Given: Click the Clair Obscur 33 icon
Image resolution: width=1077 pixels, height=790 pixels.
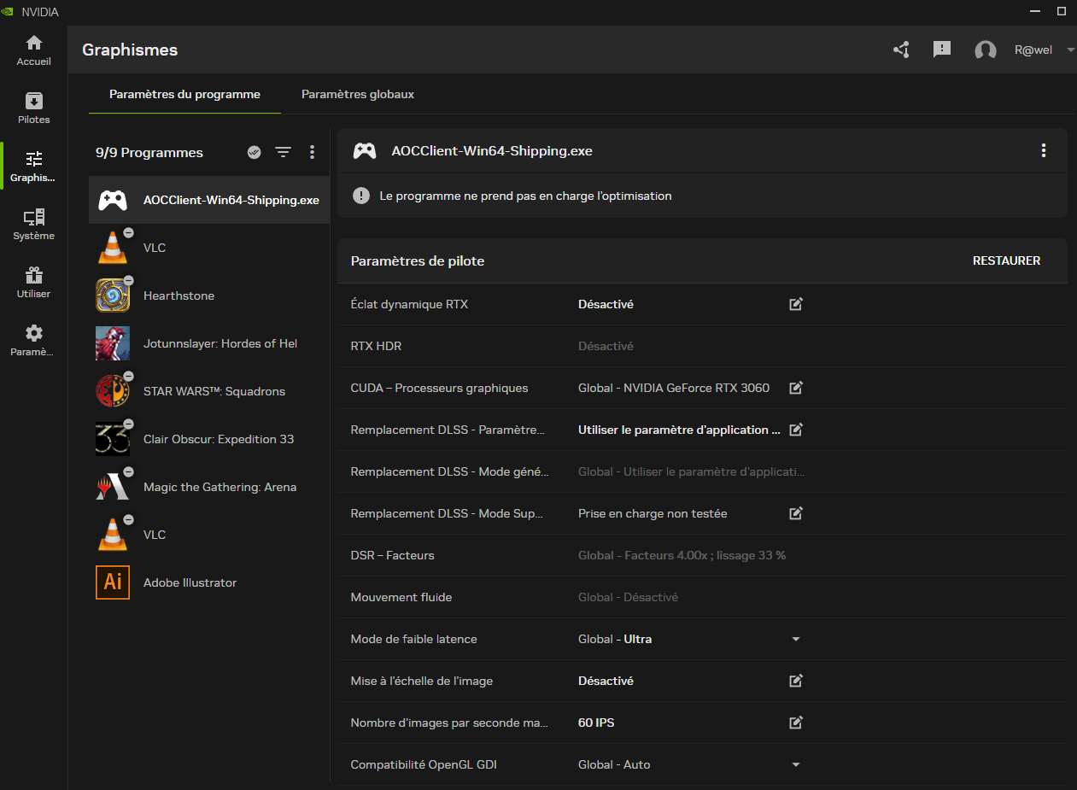Looking at the screenshot, I should point(113,439).
